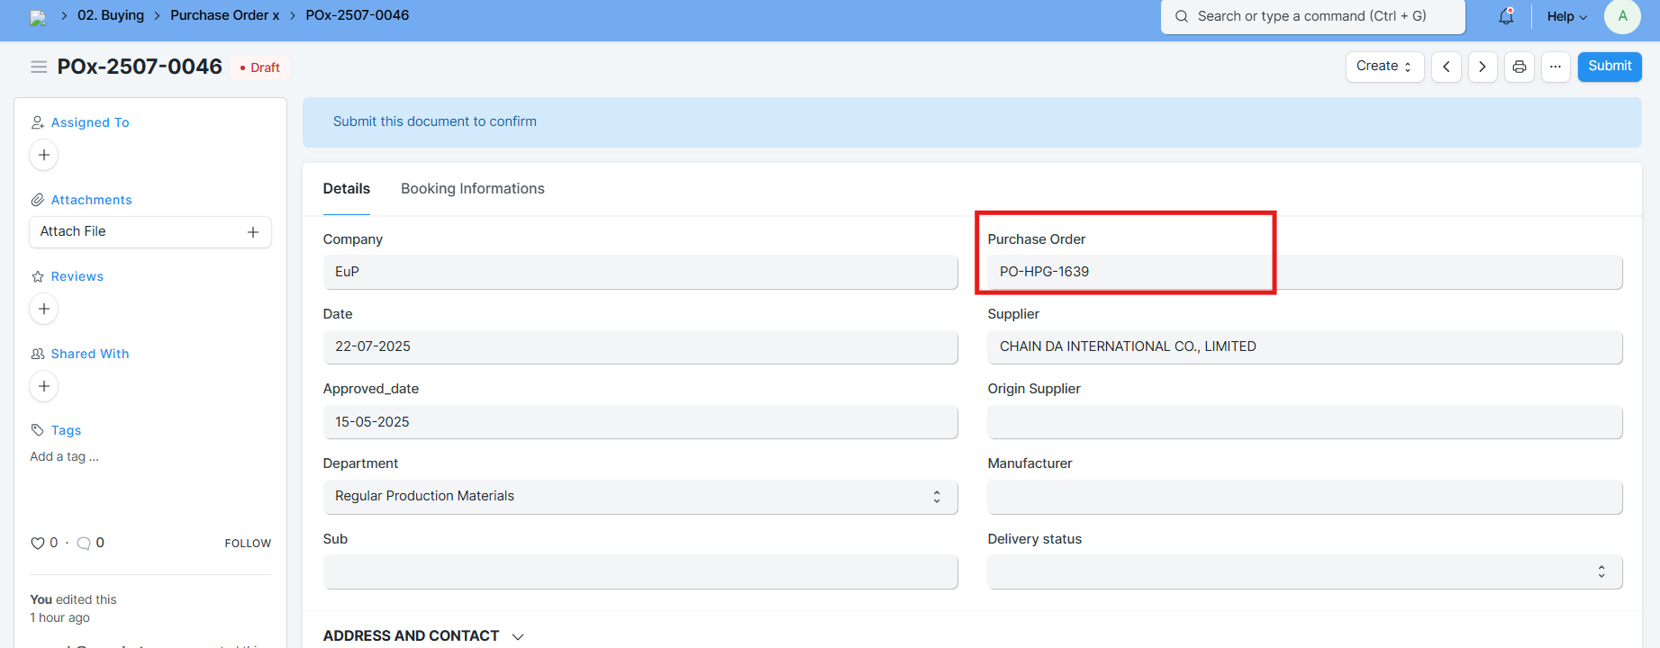Go to next document arrow
The width and height of the screenshot is (1660, 648).
click(1483, 67)
